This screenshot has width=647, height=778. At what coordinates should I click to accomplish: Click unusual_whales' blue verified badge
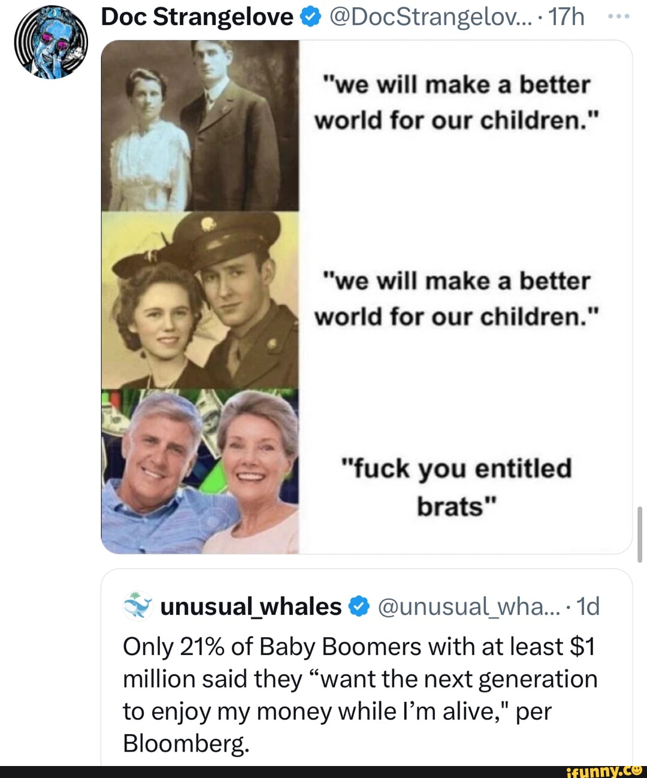point(358,607)
